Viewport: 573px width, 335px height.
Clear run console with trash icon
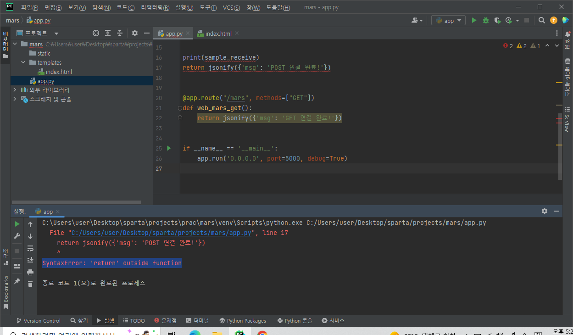30,284
